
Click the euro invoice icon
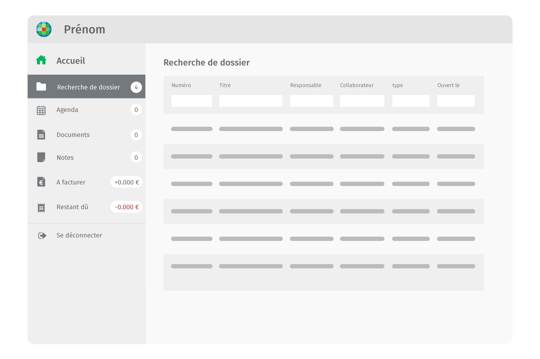pos(41,182)
